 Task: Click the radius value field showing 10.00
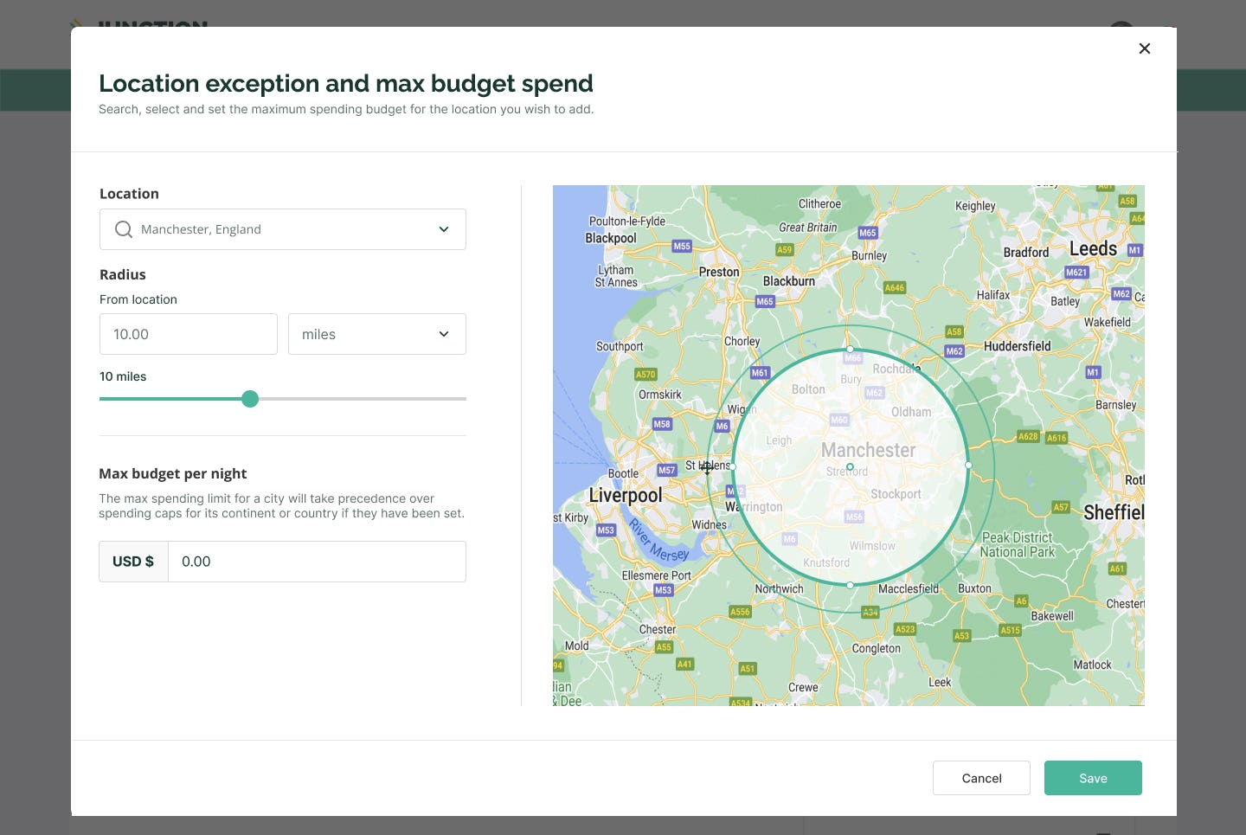[189, 334]
